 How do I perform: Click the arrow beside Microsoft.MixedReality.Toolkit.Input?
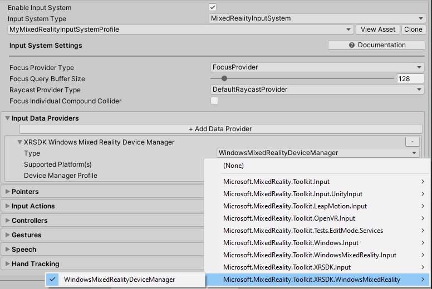pos(423,182)
